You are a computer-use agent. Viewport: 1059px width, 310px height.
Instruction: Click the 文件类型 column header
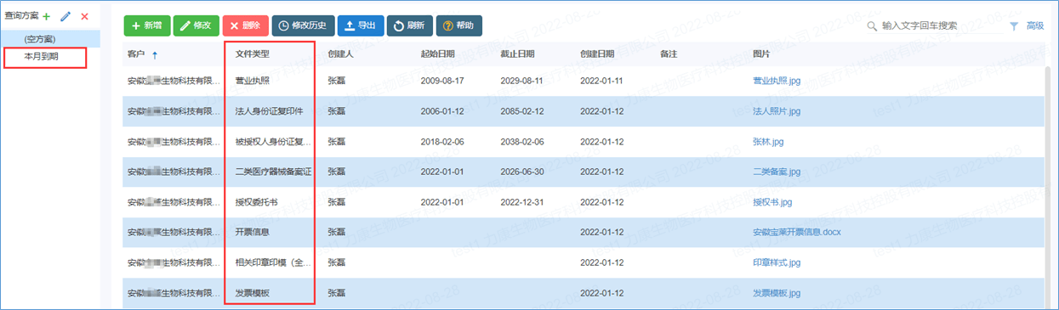tap(253, 54)
